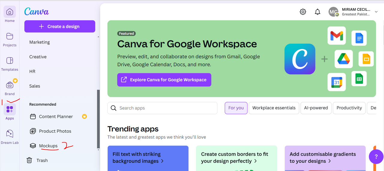The height and width of the screenshot is (171, 384).
Task: Click the Product Photos icon
Action: coord(33,131)
